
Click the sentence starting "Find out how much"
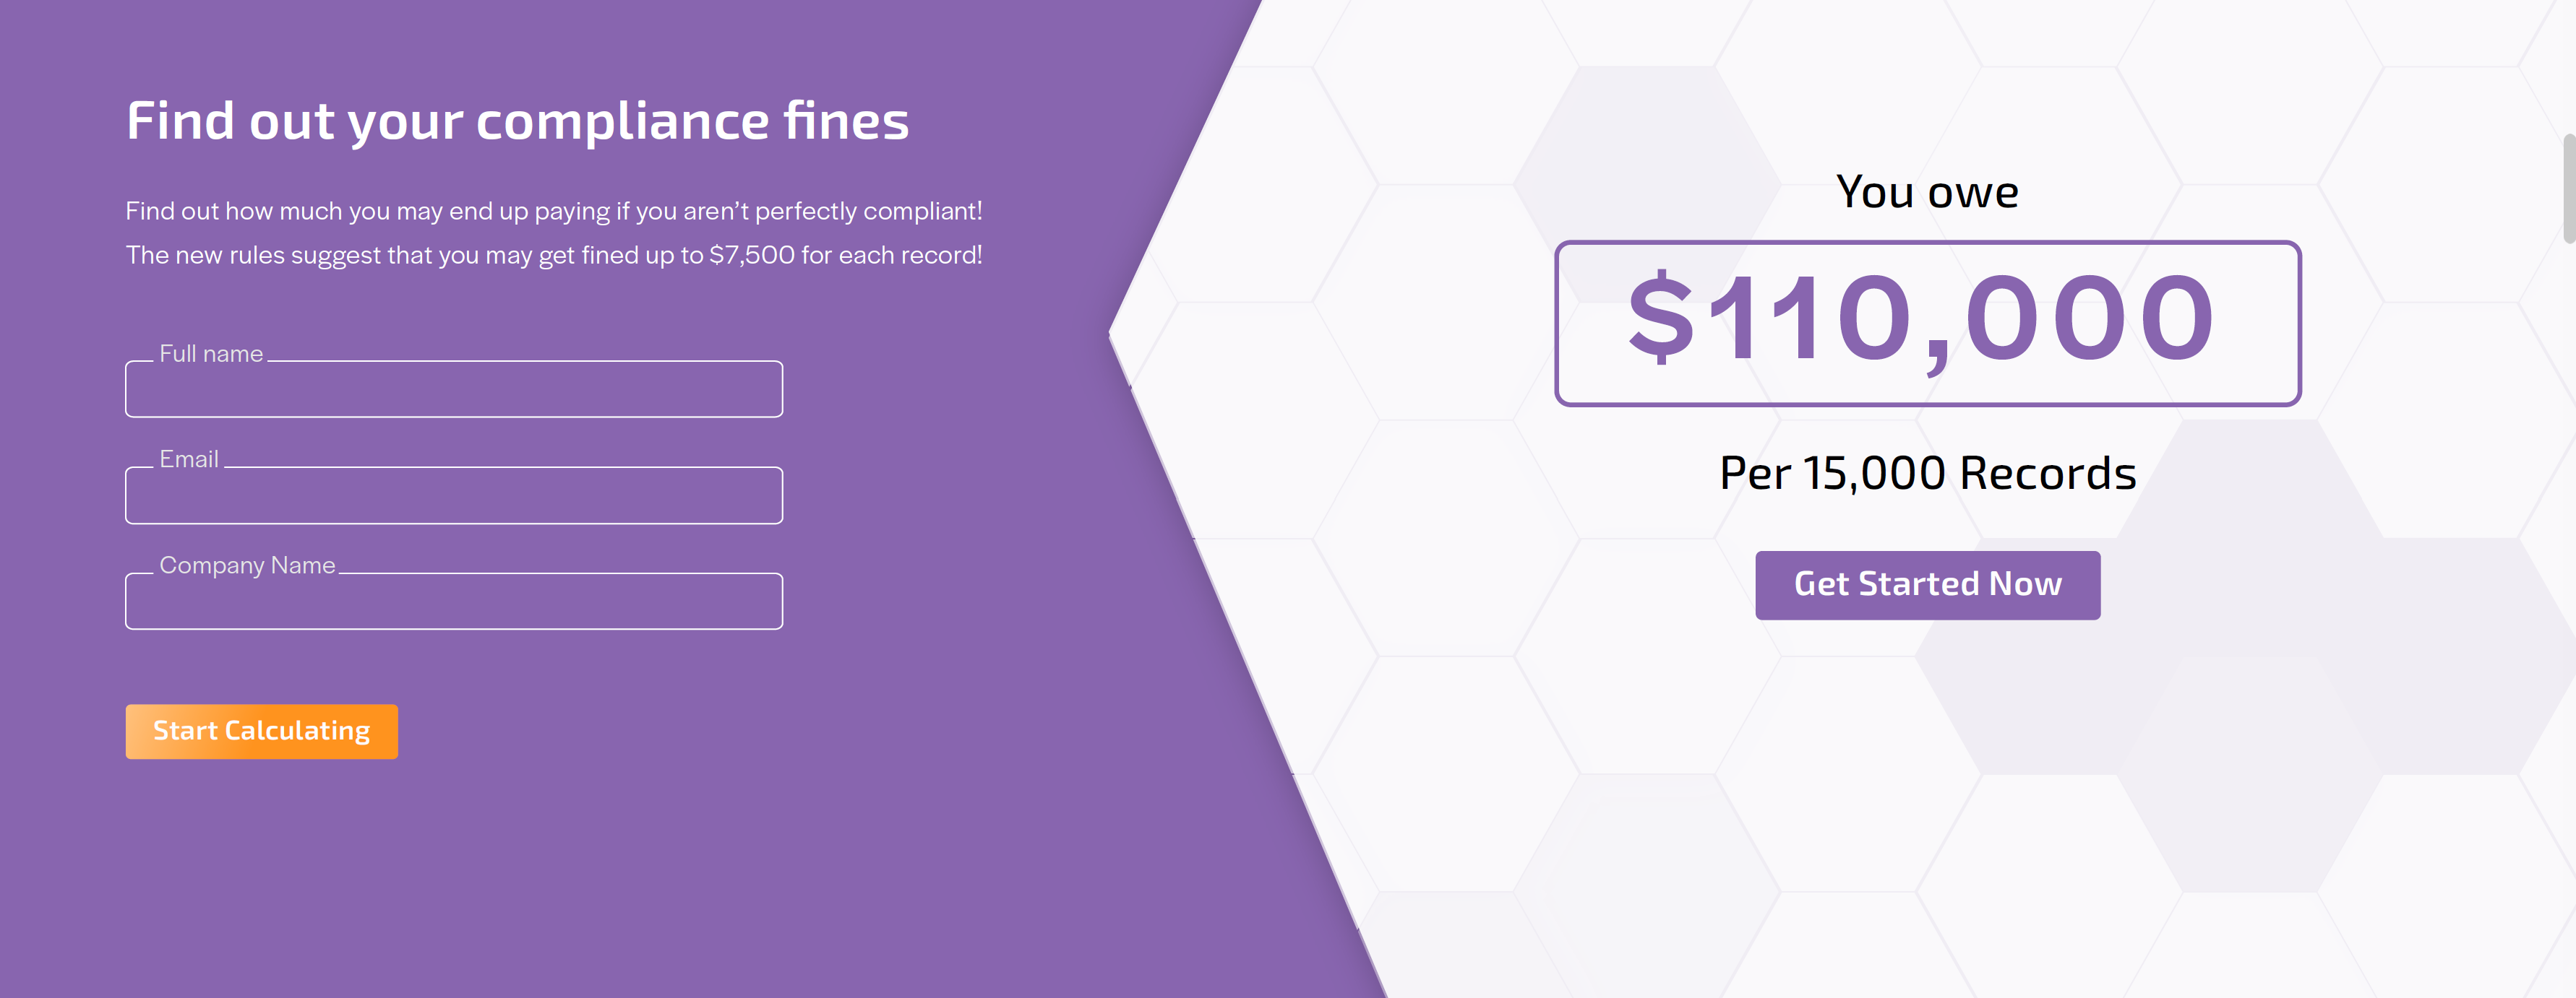[x=553, y=211]
